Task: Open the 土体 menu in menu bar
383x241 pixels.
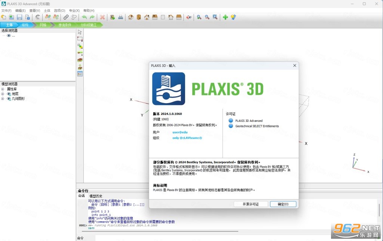Action: [47, 10]
